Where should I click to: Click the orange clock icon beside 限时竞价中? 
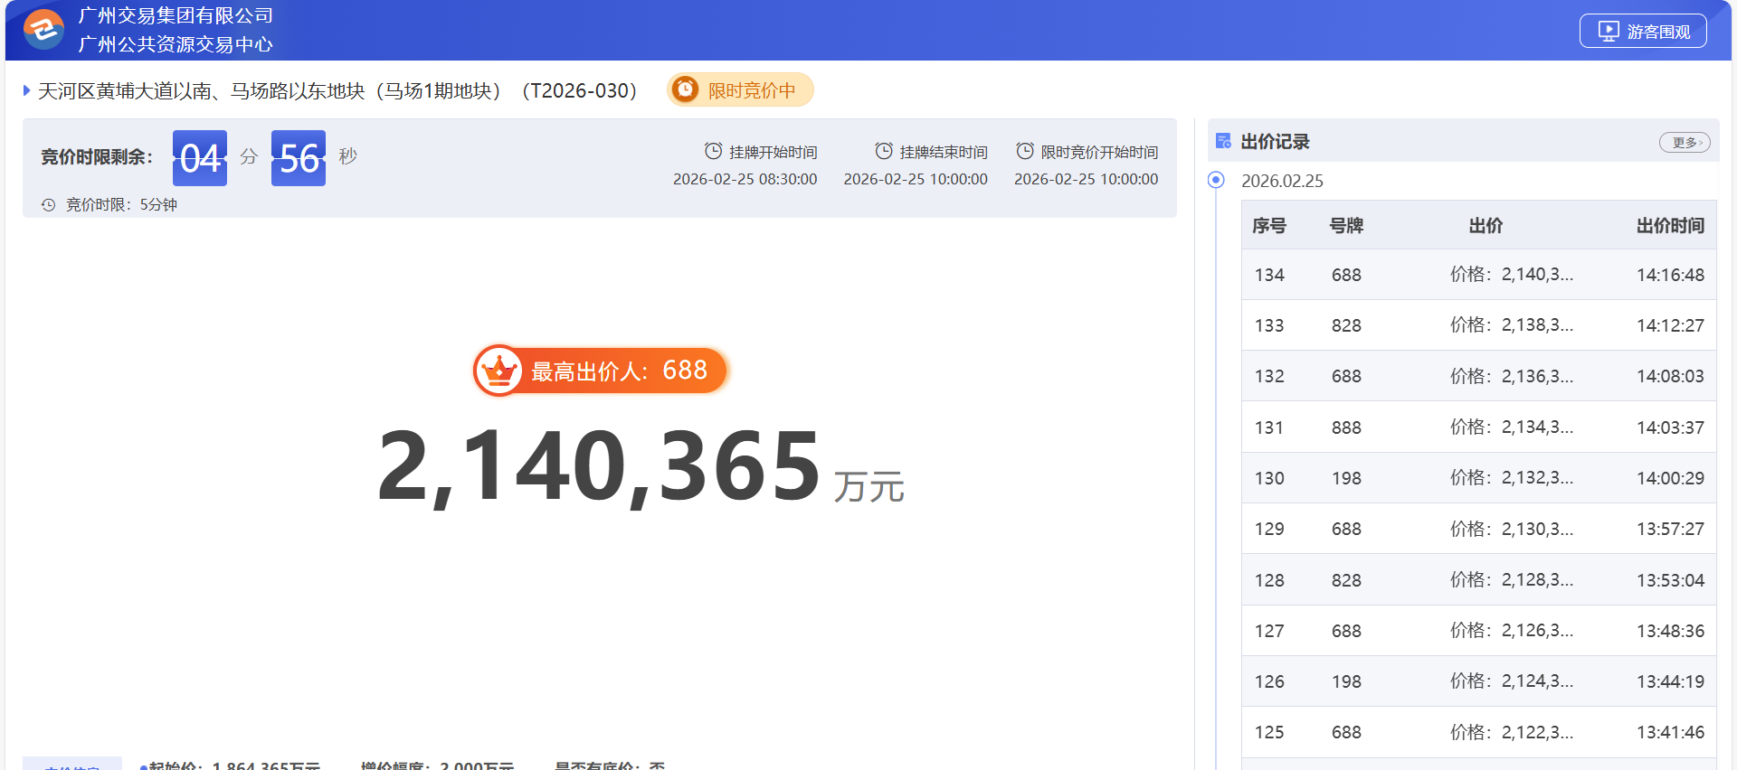[x=686, y=89]
